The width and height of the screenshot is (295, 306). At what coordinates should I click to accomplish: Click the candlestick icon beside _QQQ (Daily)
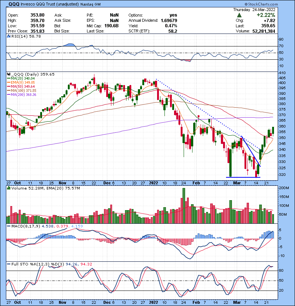(x=8, y=74)
